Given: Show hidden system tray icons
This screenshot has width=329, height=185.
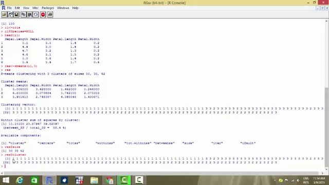Looking at the screenshot, I should click(275, 180).
